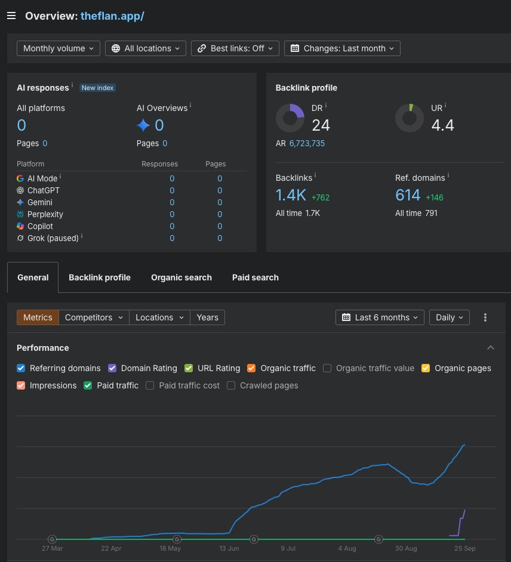Open Monthly volume dropdown
511x562 pixels.
tap(58, 48)
